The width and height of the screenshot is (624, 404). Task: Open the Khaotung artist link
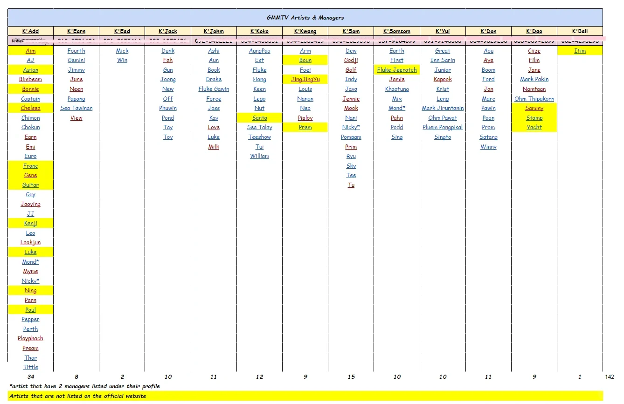click(397, 89)
